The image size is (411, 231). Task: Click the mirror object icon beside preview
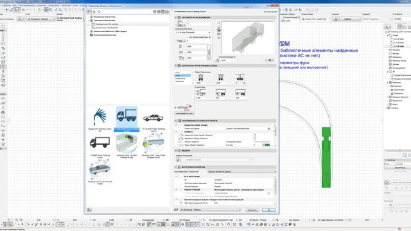pyautogui.click(x=219, y=34)
